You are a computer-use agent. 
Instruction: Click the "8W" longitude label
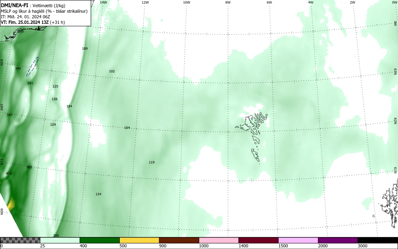click(x=228, y=2)
